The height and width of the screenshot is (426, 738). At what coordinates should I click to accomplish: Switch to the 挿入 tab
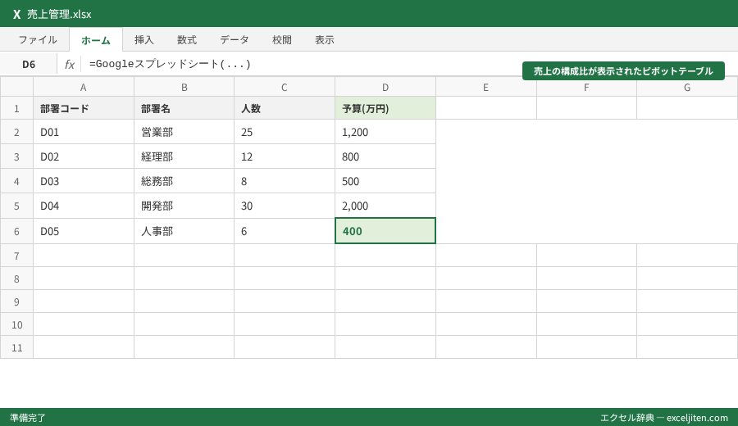(144, 40)
